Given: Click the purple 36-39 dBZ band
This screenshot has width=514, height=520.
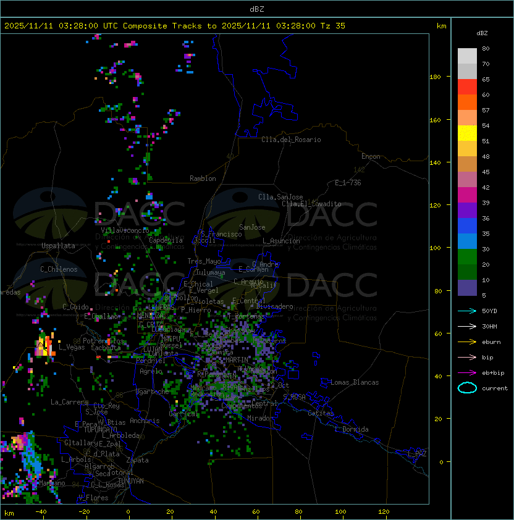Looking at the screenshot, I should 467,211.
